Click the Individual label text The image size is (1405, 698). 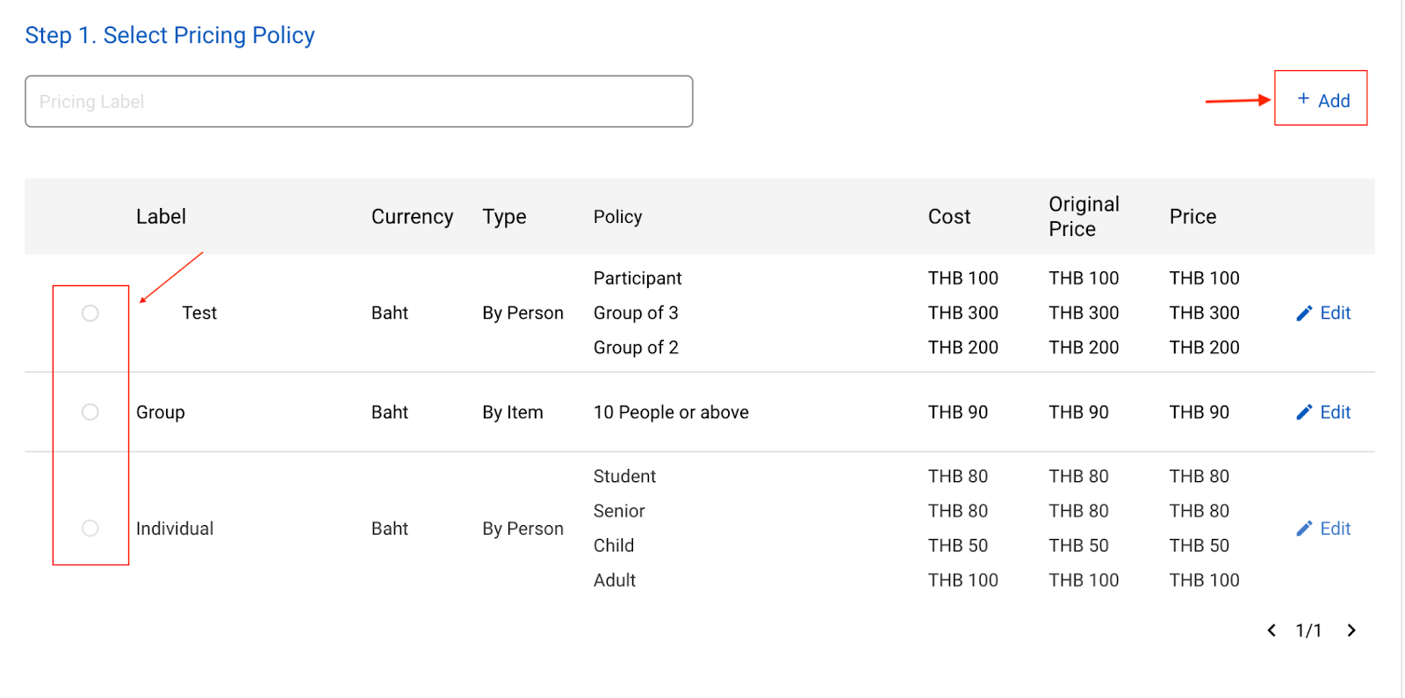pos(175,529)
